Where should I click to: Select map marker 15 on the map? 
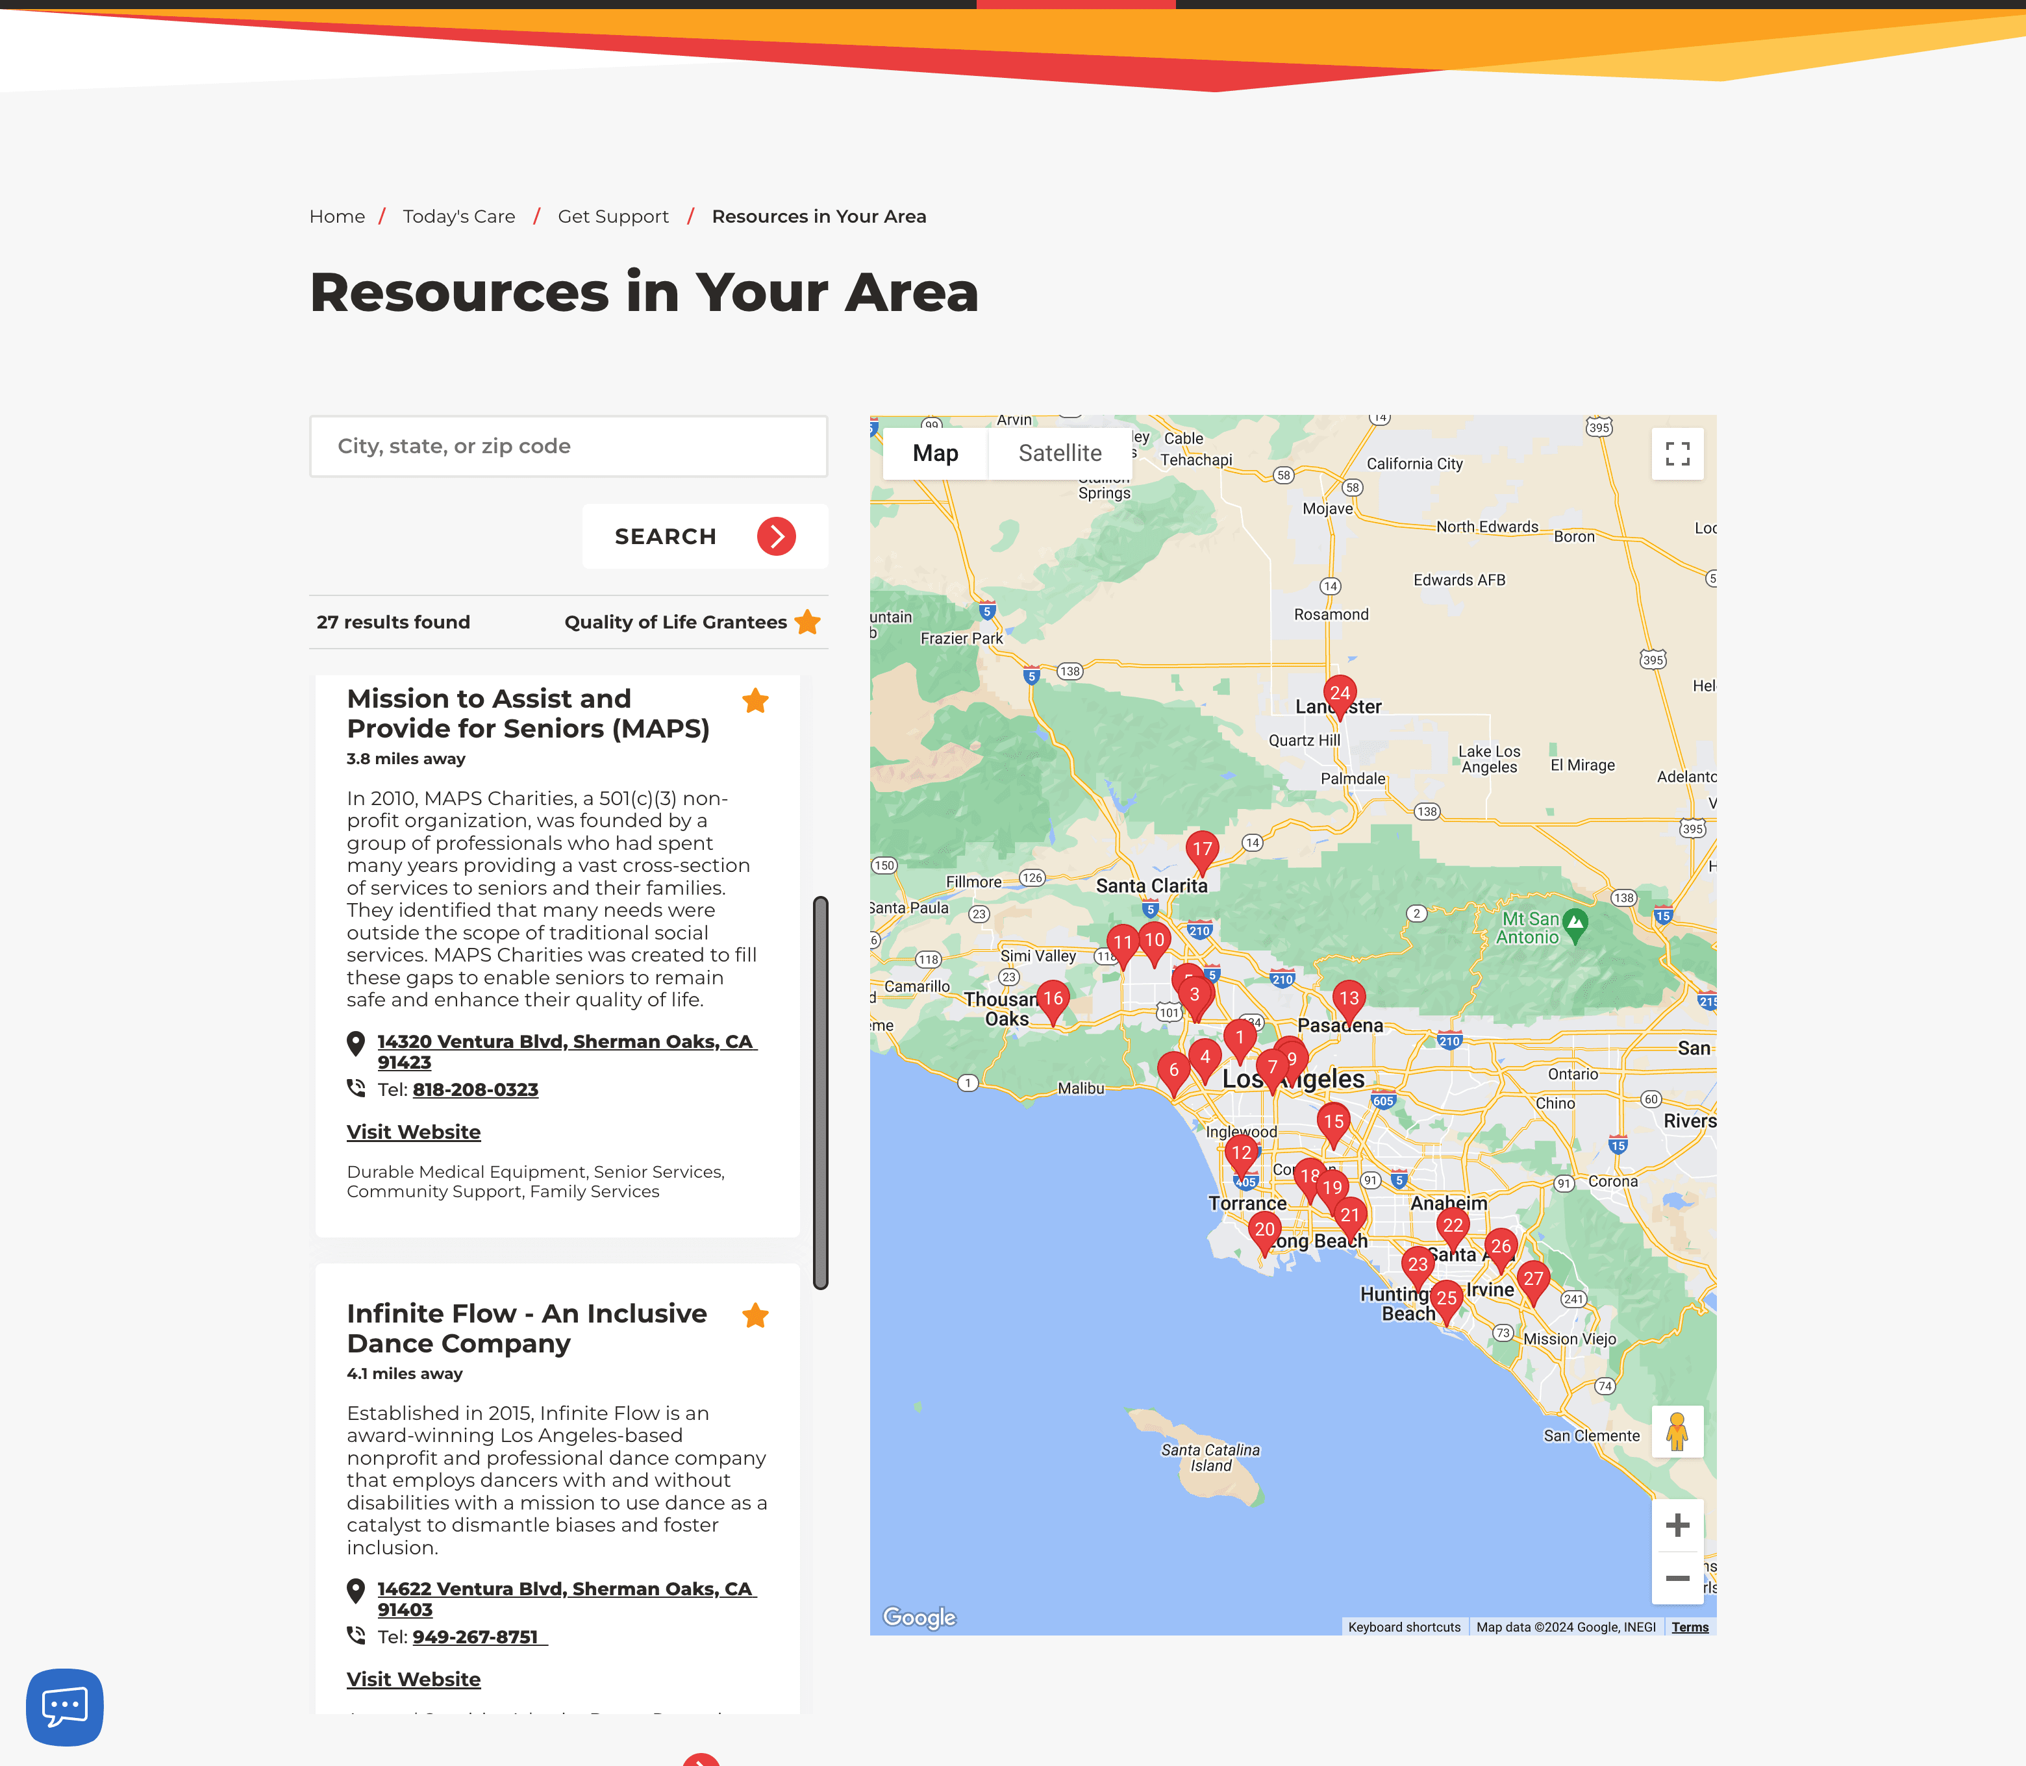tap(1333, 1123)
